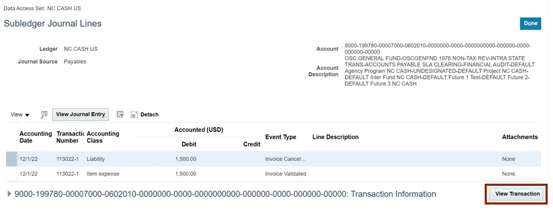
Task: Click the View Transaction button
Action: coord(517,194)
